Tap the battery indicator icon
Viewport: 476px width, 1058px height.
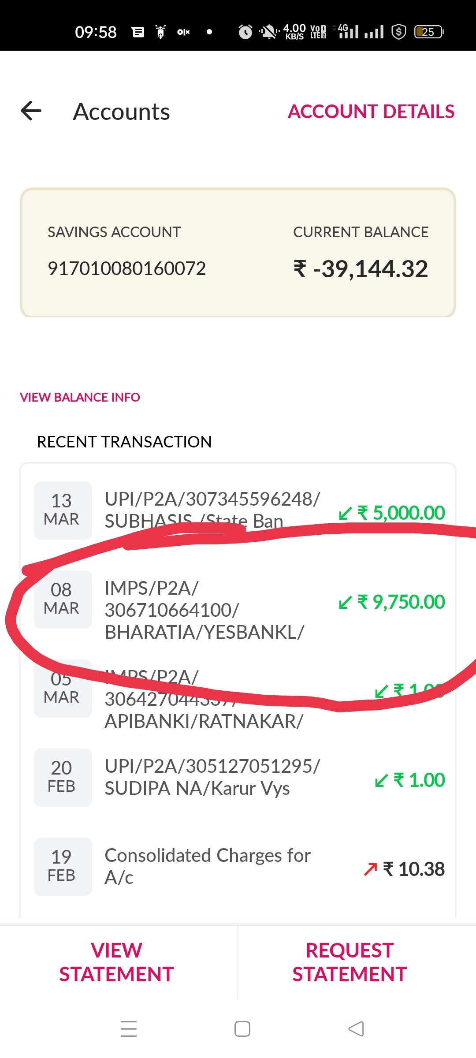click(428, 32)
